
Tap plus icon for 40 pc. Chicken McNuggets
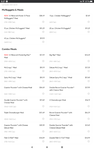click(43, 42)
